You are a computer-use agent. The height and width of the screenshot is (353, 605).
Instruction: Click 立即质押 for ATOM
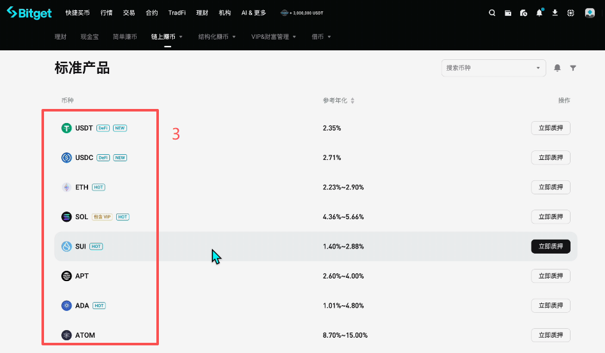tap(551, 335)
